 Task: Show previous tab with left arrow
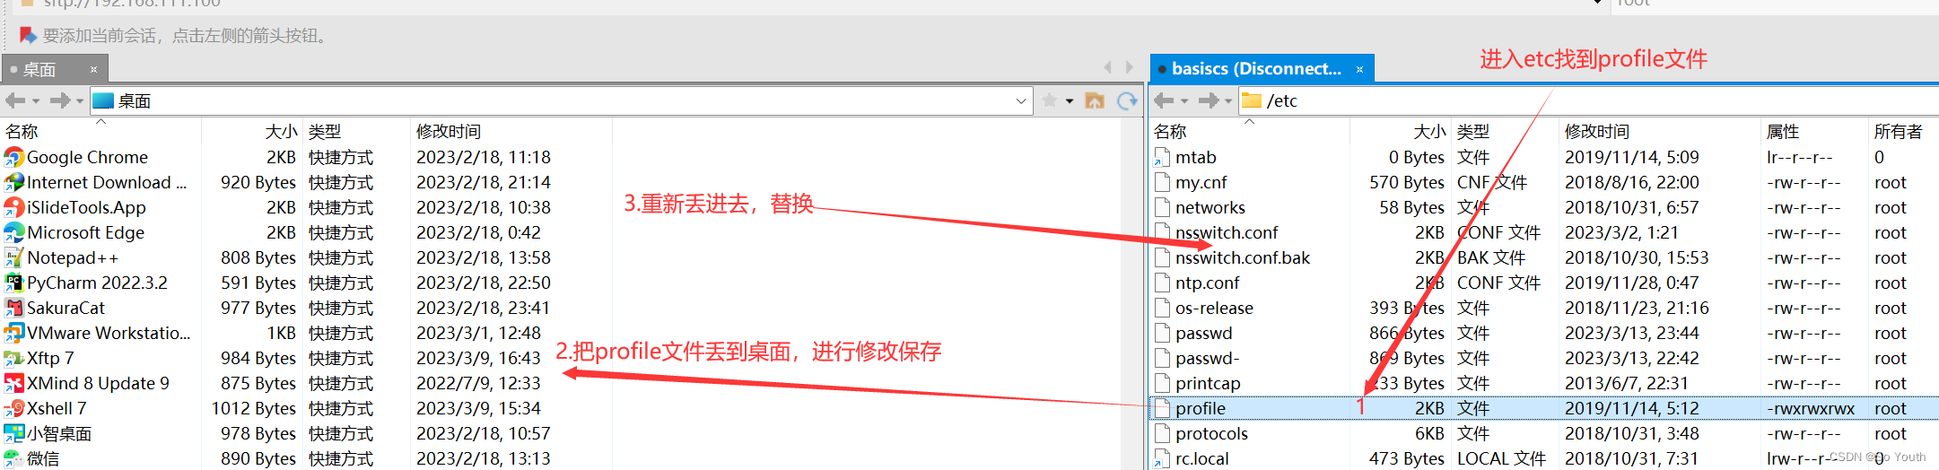coord(1108,67)
